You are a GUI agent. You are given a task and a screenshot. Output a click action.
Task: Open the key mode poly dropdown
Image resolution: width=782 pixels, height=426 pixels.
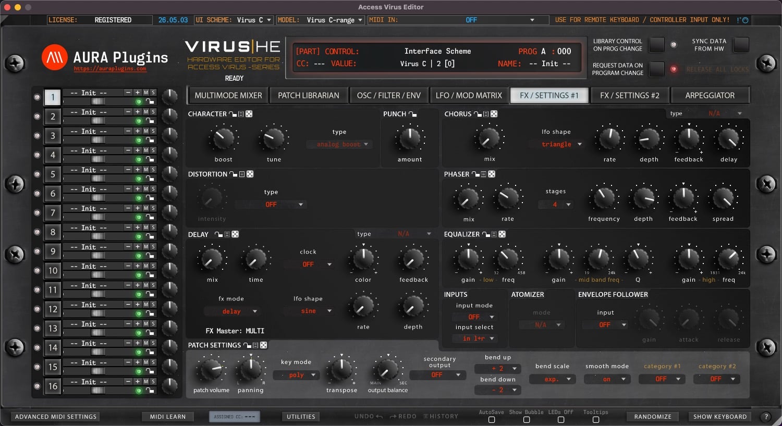pos(296,375)
